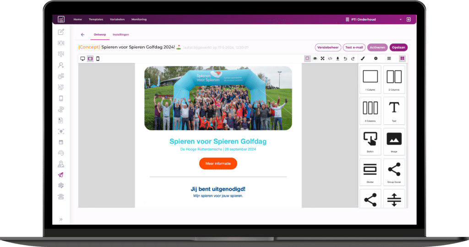Open the layers list icon panel

(x=389, y=59)
